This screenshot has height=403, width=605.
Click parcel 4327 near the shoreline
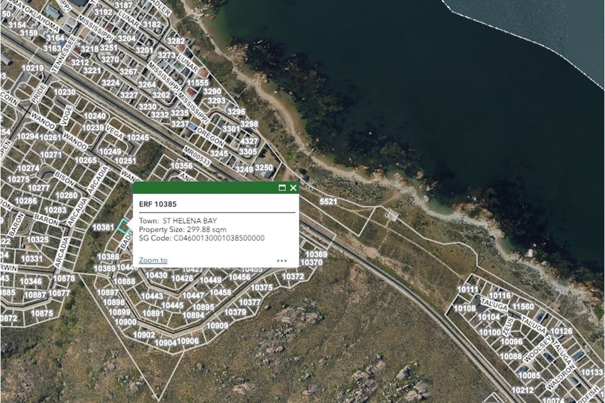pos(249,141)
